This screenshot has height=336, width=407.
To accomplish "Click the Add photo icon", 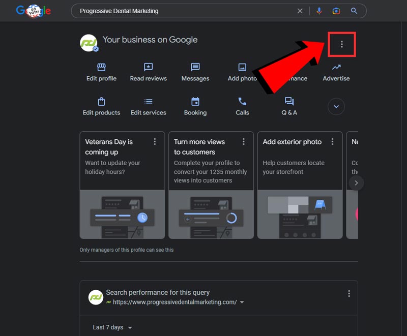I will [242, 68].
